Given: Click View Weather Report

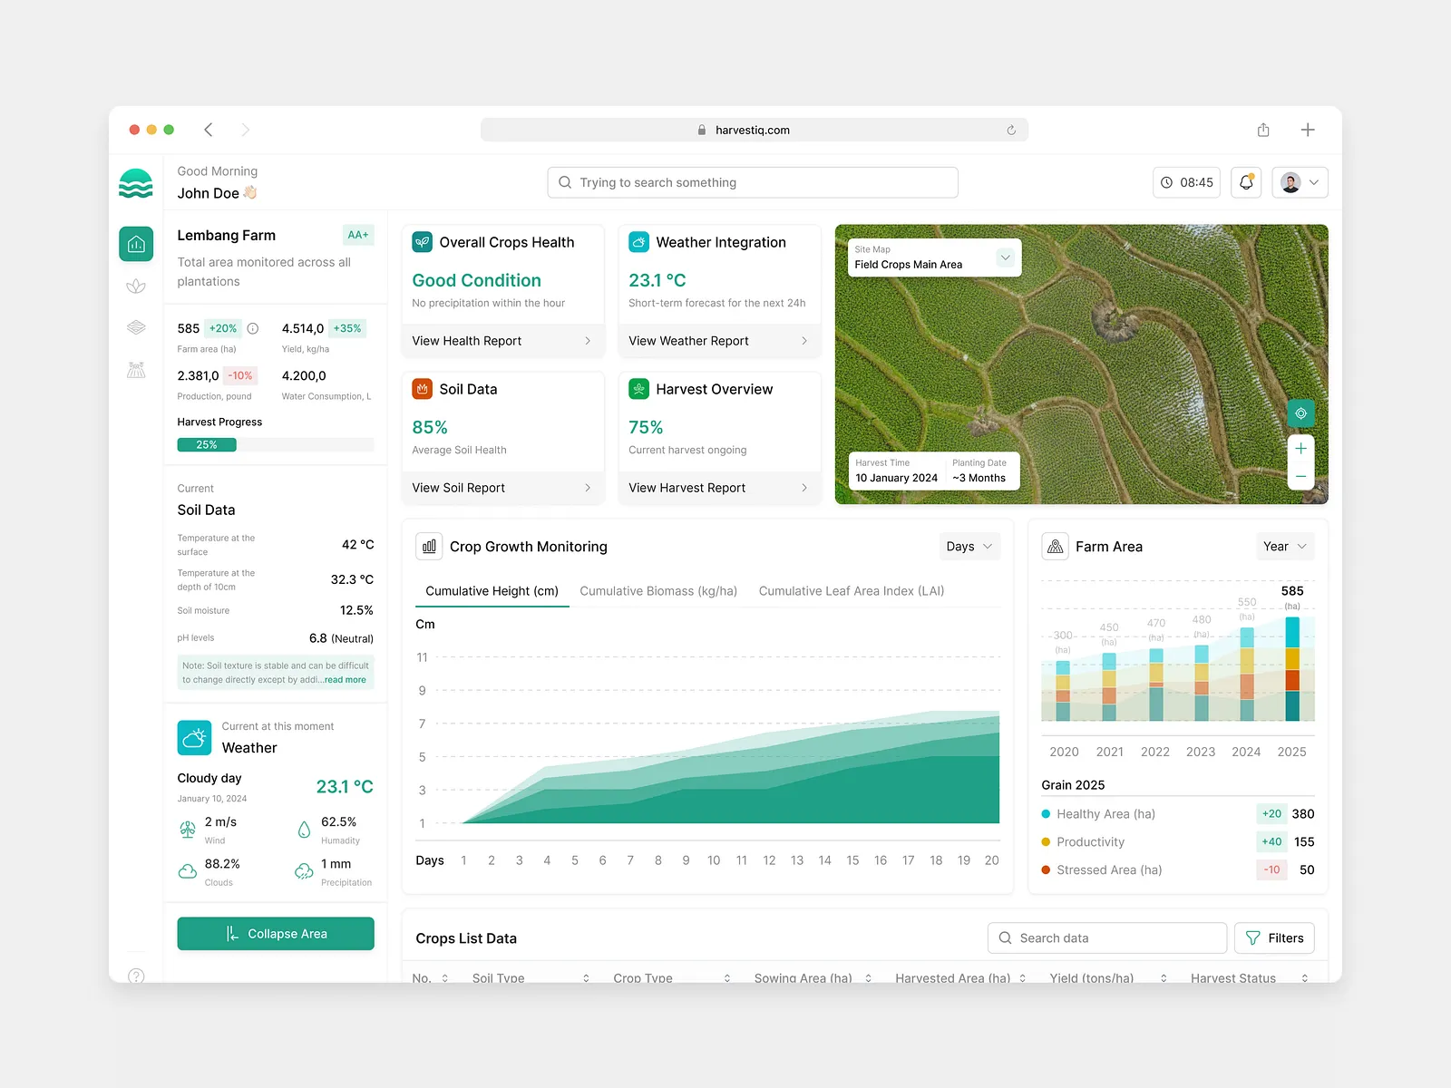Looking at the screenshot, I should tap(688, 341).
